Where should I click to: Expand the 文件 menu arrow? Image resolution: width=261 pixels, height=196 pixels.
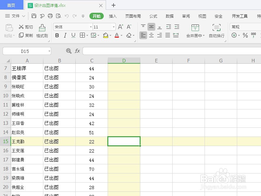point(23,16)
